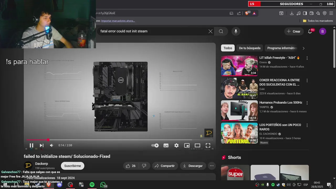Open browser downloads icon

[x=292, y=13]
